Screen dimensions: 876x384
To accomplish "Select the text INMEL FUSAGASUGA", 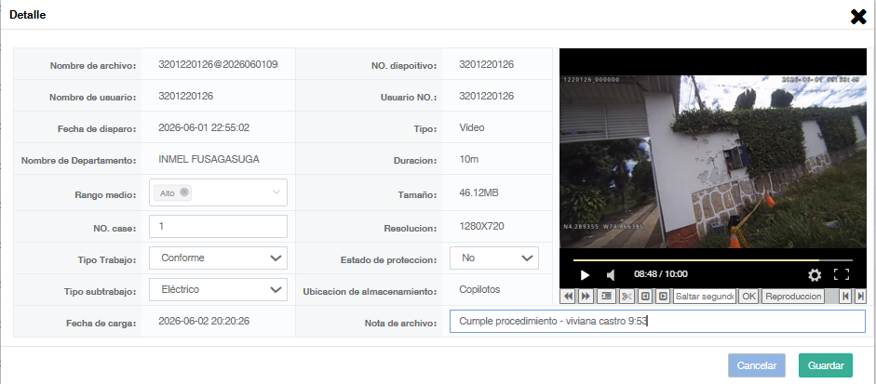I will [x=209, y=160].
